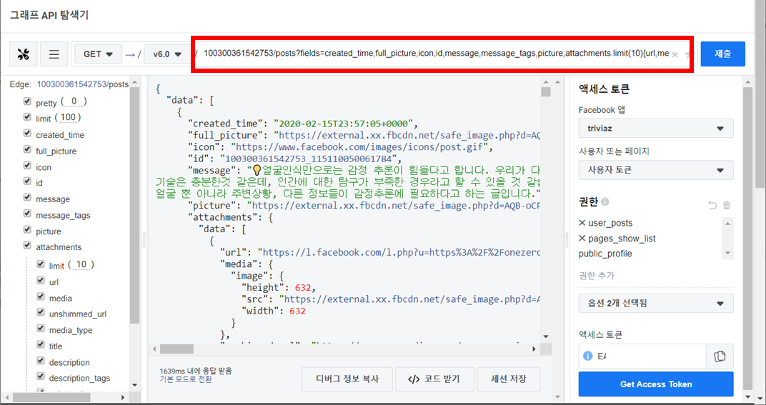Click the created_time value in JSON
Screen dimensions: 766x405
(x=344, y=123)
